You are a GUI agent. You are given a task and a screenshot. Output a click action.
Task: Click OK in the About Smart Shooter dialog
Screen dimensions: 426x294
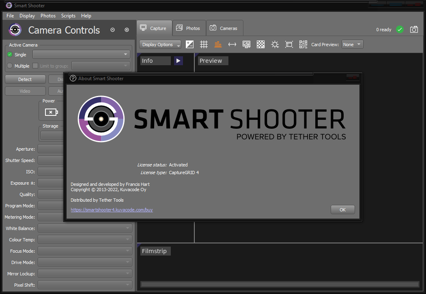[342, 210]
